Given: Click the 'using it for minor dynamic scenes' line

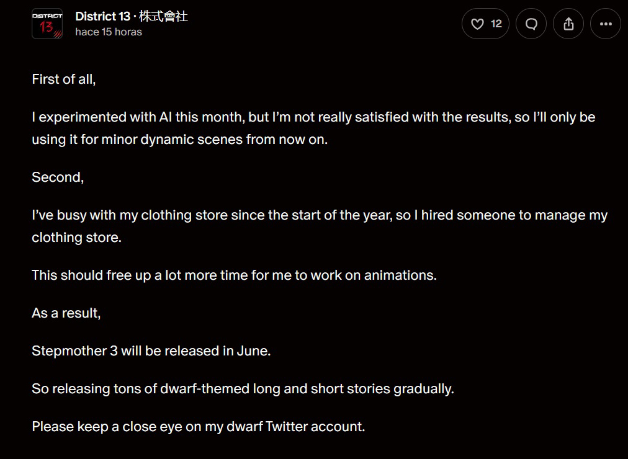Looking at the screenshot, I should pyautogui.click(x=180, y=140).
